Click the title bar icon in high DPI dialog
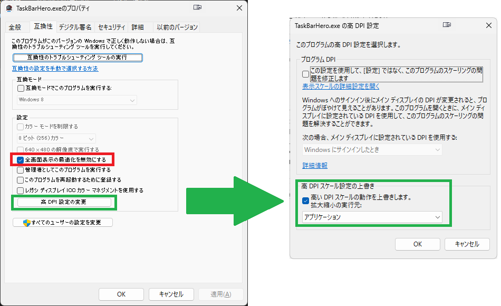The image size is (501, 306). pyautogui.click(x=447, y=25)
